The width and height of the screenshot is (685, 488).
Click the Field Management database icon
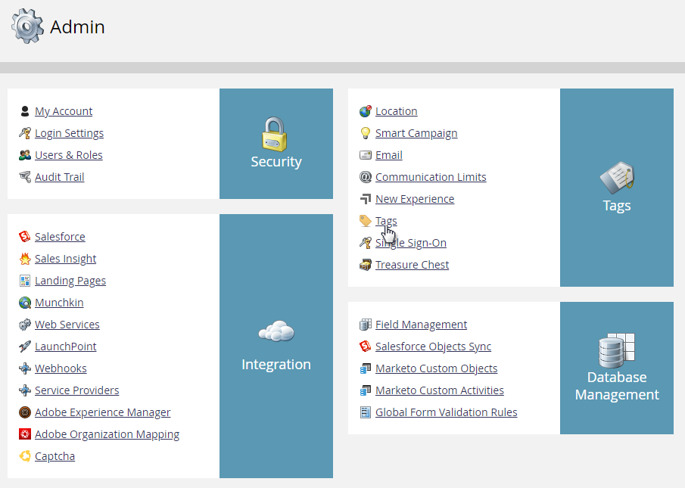point(366,325)
